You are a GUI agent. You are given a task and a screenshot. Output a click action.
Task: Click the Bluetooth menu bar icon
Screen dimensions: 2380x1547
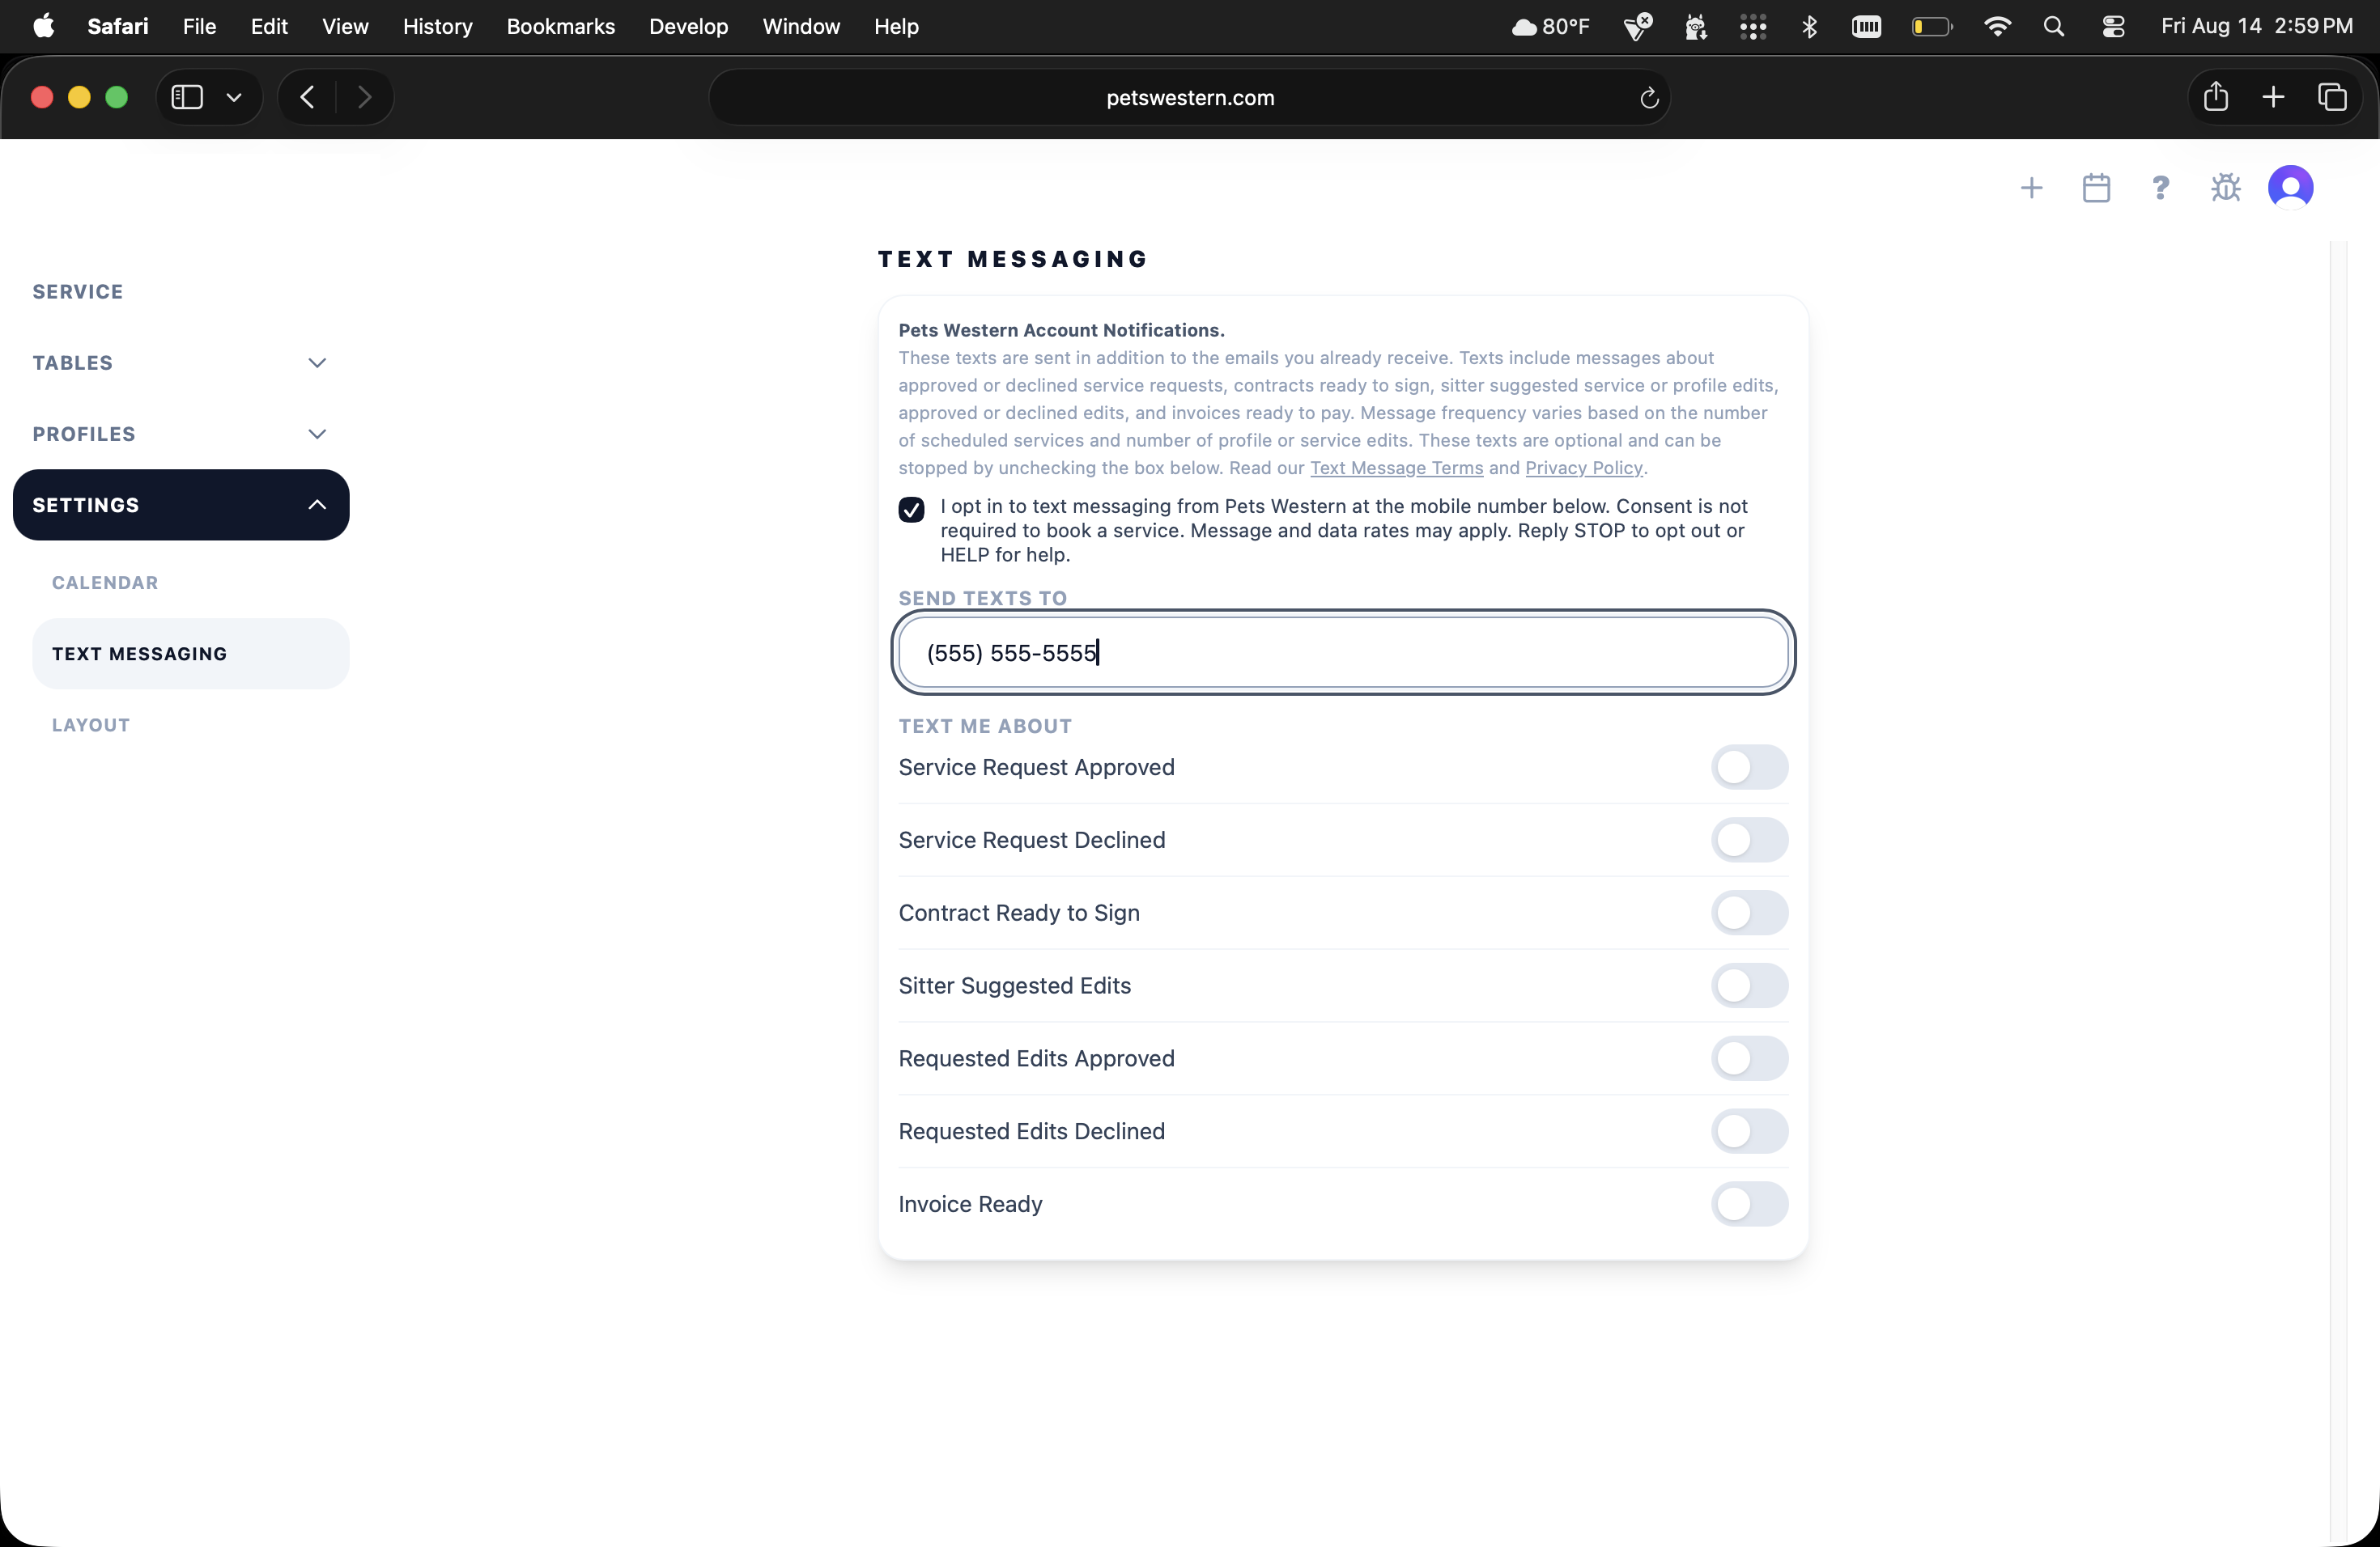pos(1809,26)
